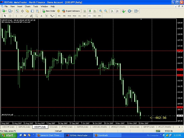Toggle chart shift from right border

click(x=117, y=11)
